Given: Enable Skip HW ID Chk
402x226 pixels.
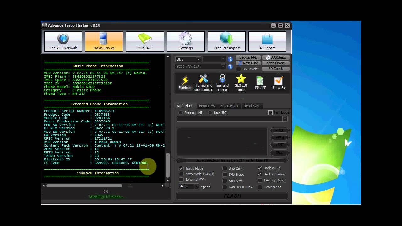Looking at the screenshot, I should pyautogui.click(x=225, y=187).
